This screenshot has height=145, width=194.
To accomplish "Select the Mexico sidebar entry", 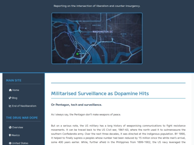I will [14, 135].
